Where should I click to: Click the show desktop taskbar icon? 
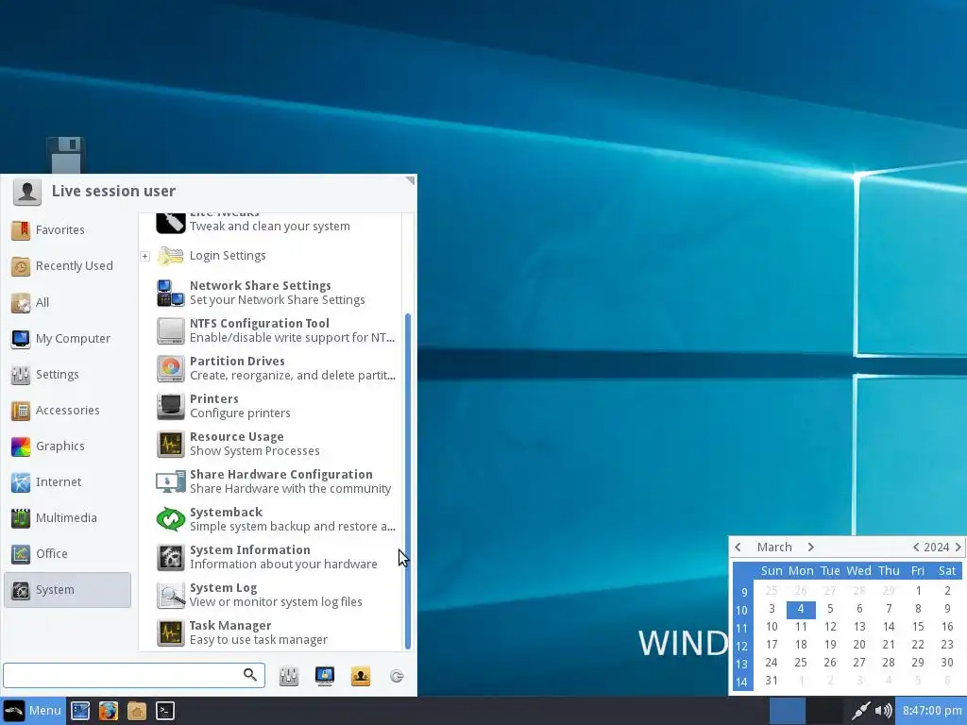(x=80, y=711)
